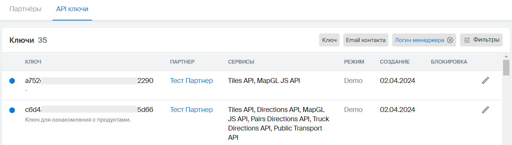Click the blue status dot for key c6d4

pos(12,110)
